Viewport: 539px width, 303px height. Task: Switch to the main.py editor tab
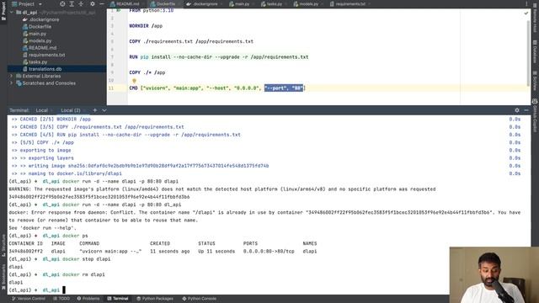click(242, 4)
